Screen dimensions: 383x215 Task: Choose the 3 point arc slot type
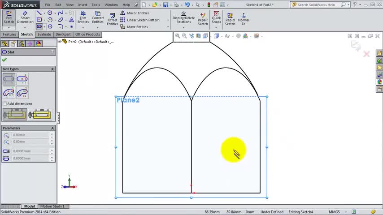[x=9, y=93]
